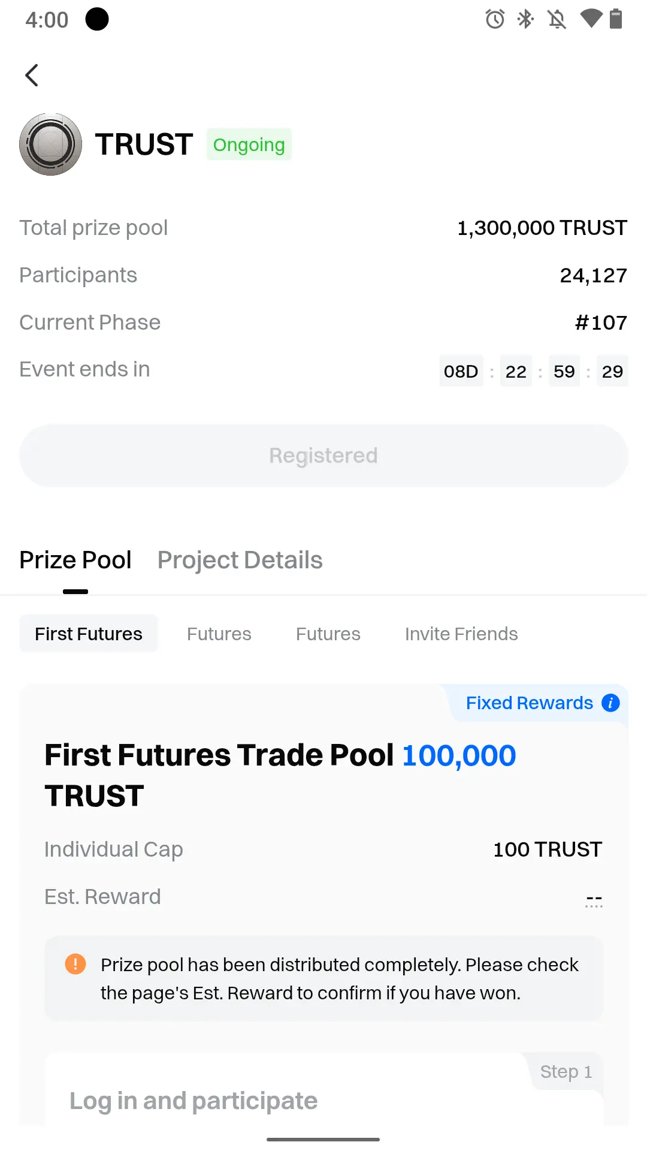The image size is (647, 1151).
Task: Tap the alarm clock status icon
Action: pyautogui.click(x=495, y=19)
